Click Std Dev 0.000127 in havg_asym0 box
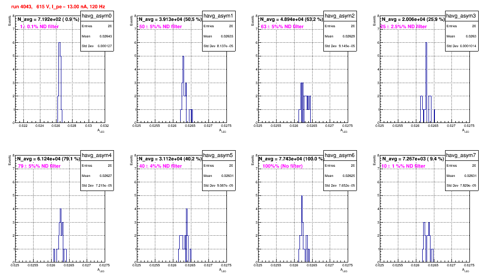Screen dimensions: 486x279 [x=97, y=46]
